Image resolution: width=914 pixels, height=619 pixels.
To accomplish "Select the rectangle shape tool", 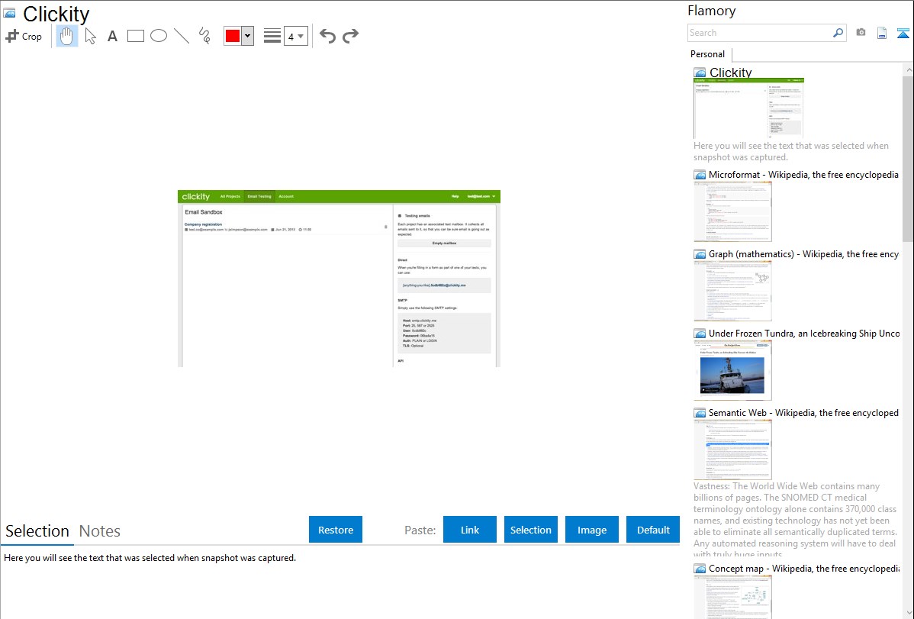I will pyautogui.click(x=136, y=36).
